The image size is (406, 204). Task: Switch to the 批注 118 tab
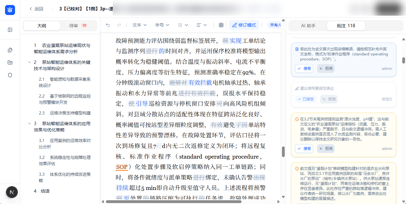(x=346, y=26)
